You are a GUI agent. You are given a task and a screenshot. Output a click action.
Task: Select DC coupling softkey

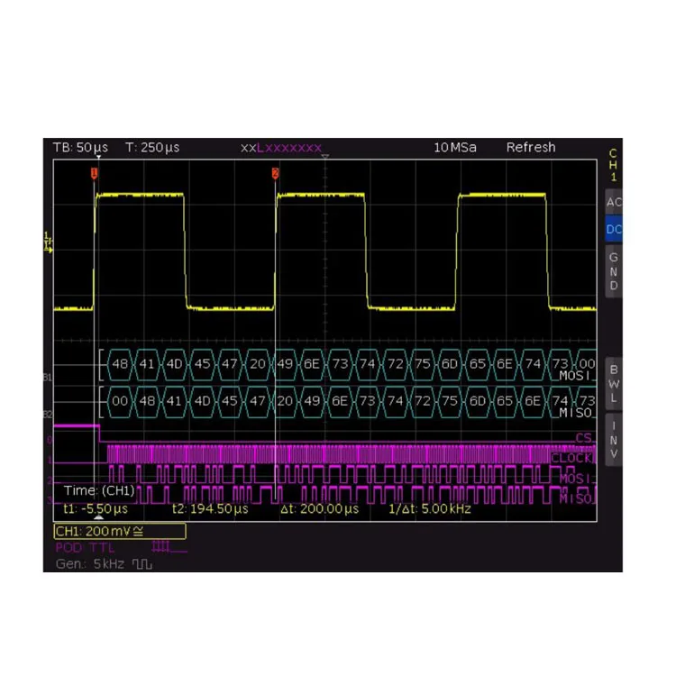click(614, 229)
